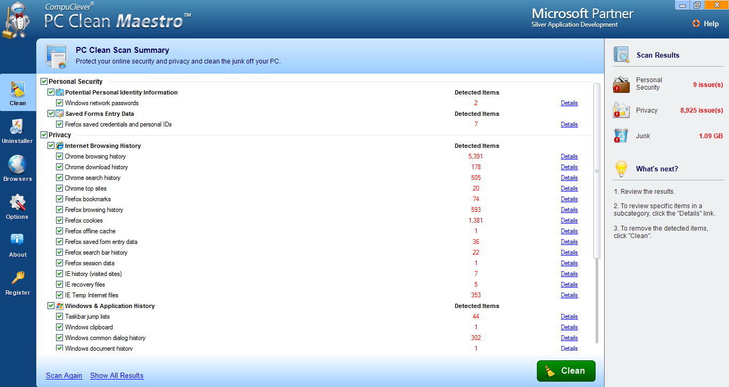This screenshot has height=387, width=729.
Task: Click the PC Clean Maestro robot logo
Action: pyautogui.click(x=16, y=19)
